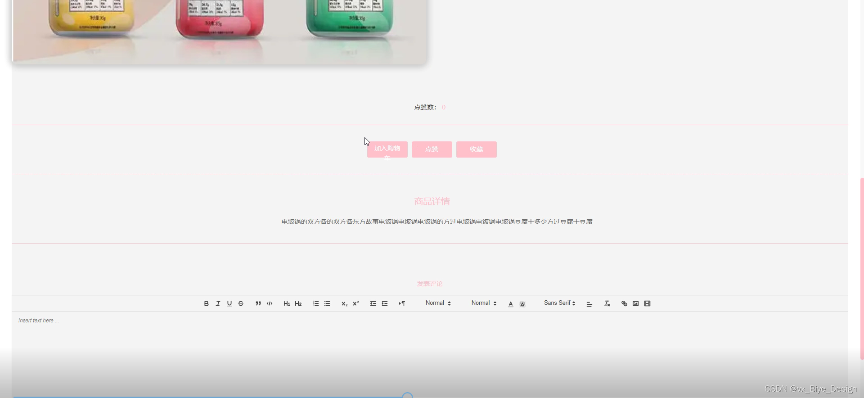The image size is (864, 398).
Task: Toggle strikethrough formatting in the editor
Action: (x=241, y=303)
